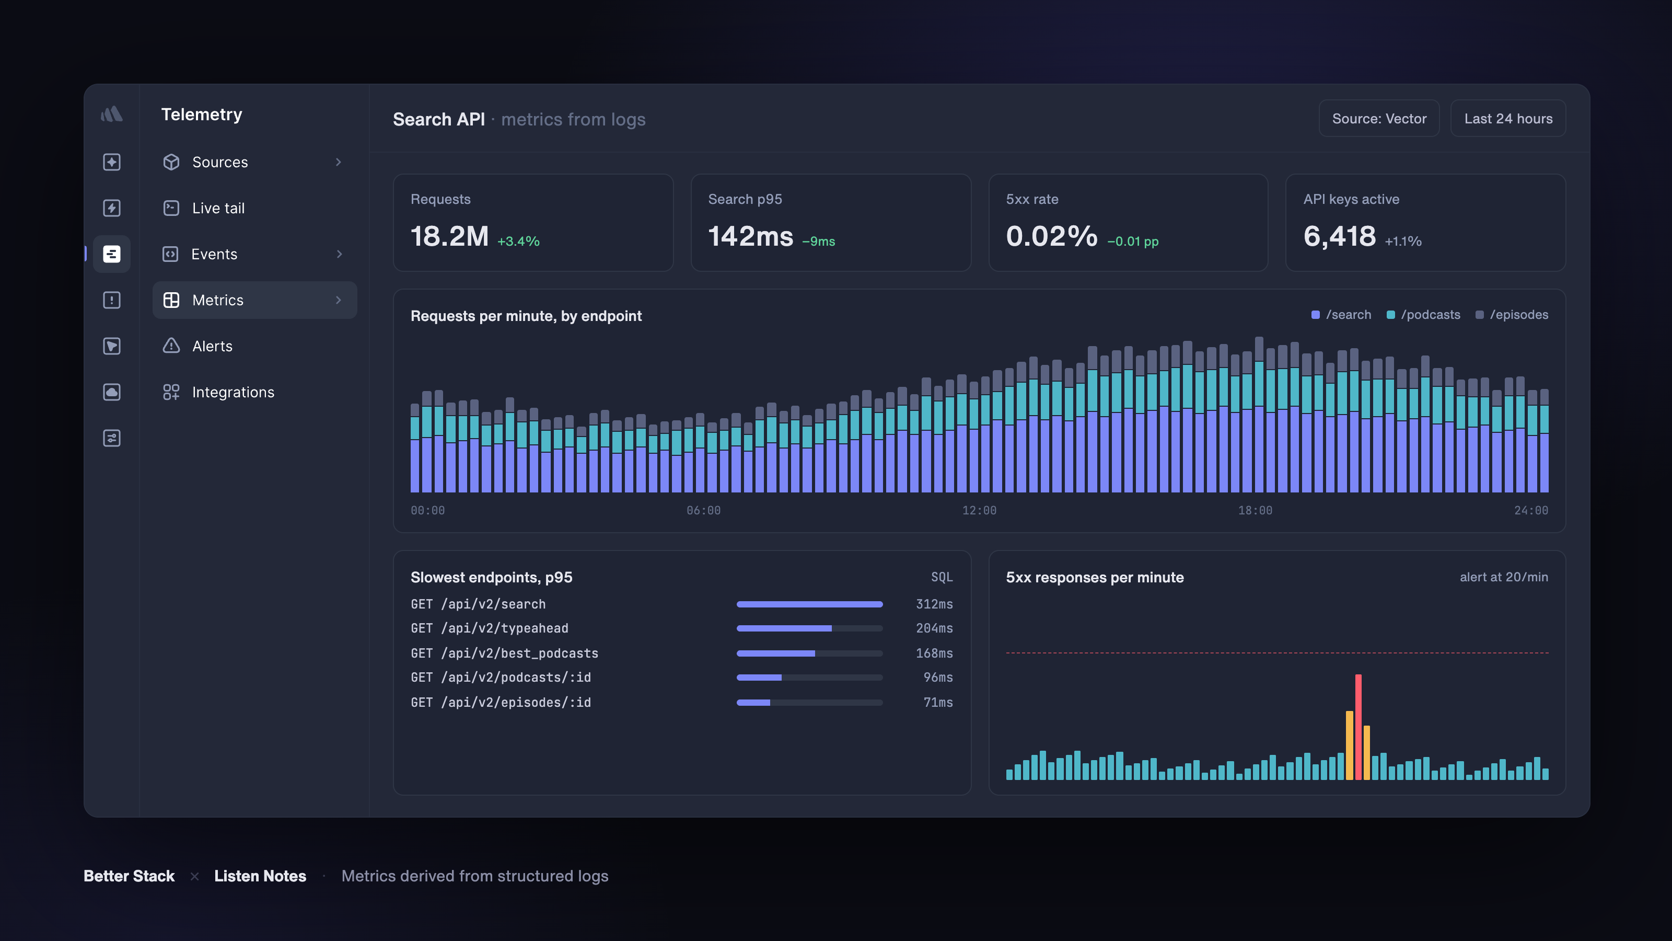This screenshot has height=941, width=1672.
Task: Open the sliders settings rail icon
Action: point(112,439)
